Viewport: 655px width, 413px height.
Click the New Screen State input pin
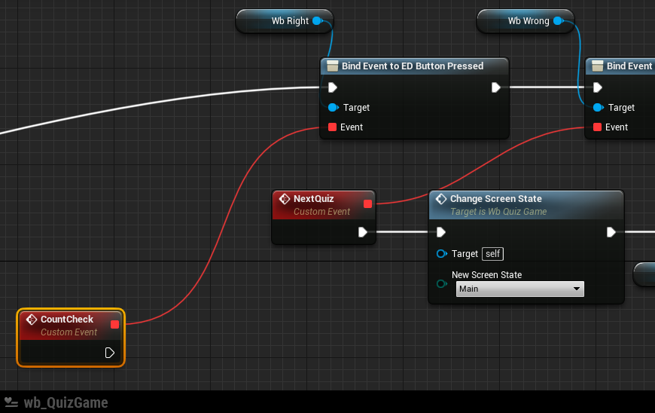[441, 284]
